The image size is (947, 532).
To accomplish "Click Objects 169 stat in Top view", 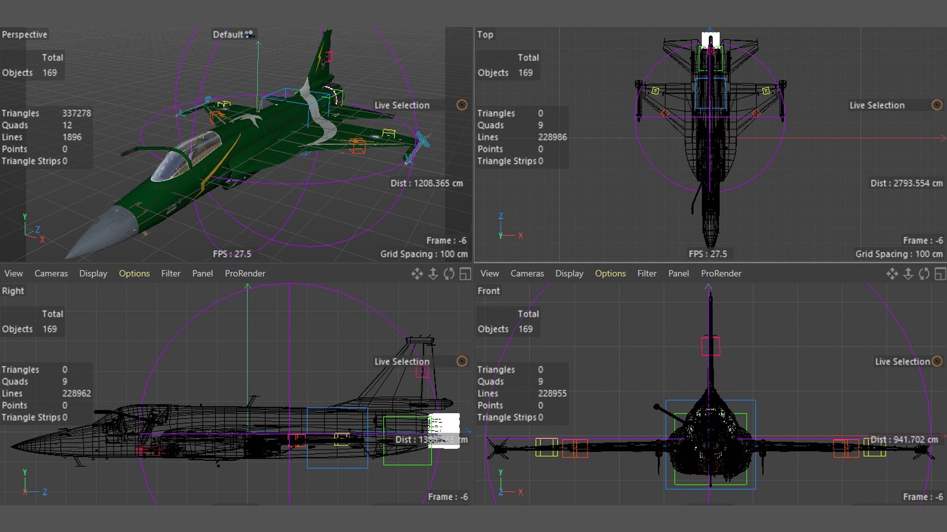I will click(x=505, y=72).
